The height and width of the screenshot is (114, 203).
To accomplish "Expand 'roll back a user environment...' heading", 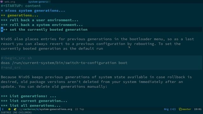I will click(x=39, y=20).
